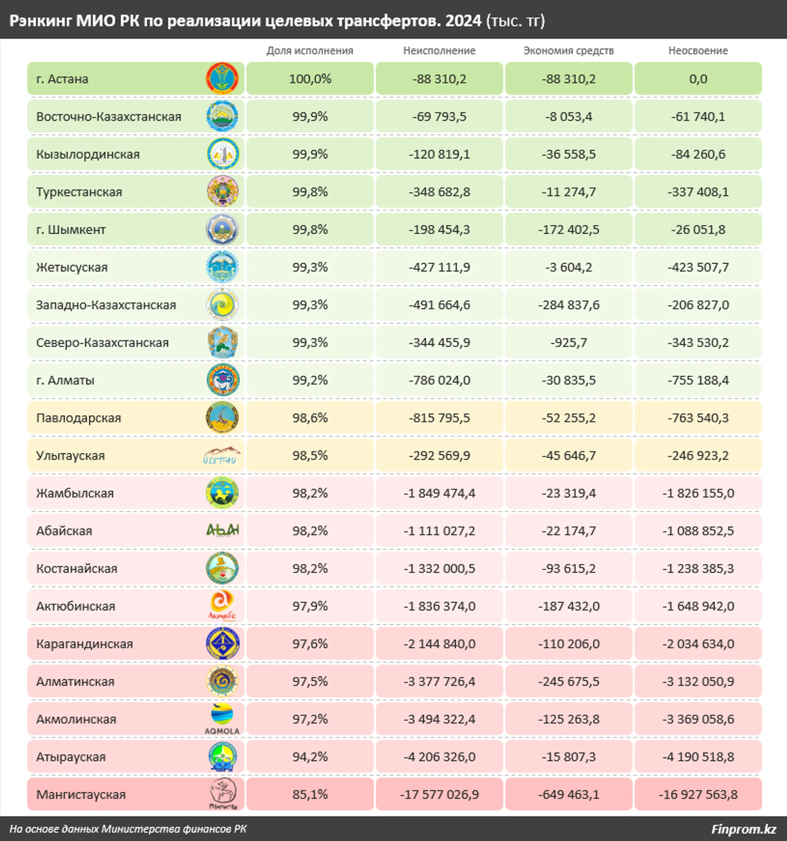This screenshot has height=841, width=787.
Task: Click the 85,1% cell for Мангистауская
Action: (310, 794)
